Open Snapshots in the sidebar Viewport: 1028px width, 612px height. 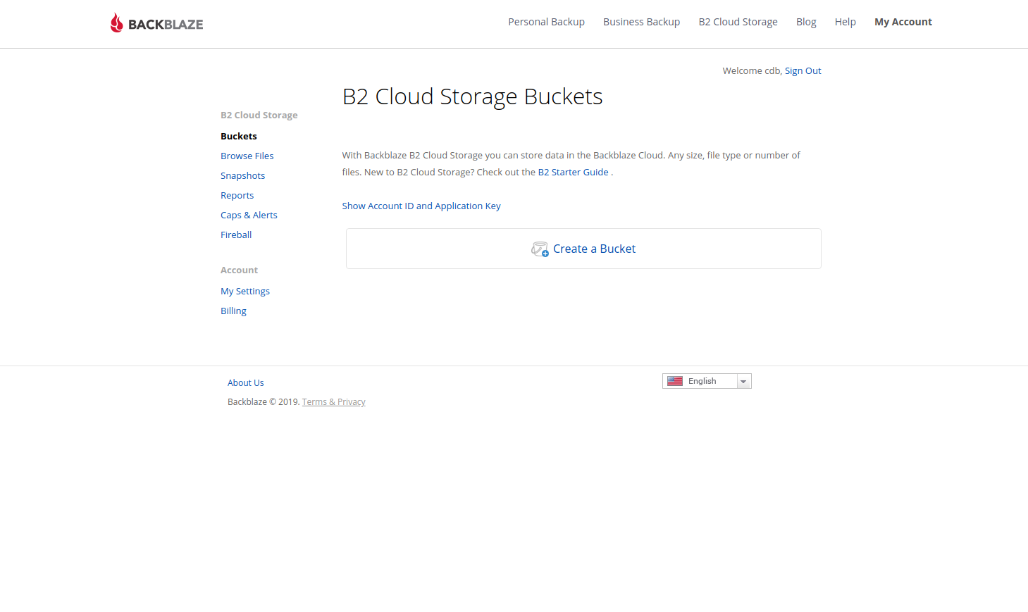[242, 175]
